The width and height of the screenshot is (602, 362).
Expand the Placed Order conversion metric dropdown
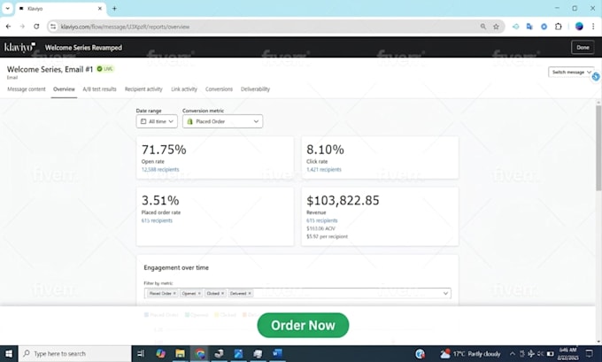(x=223, y=121)
